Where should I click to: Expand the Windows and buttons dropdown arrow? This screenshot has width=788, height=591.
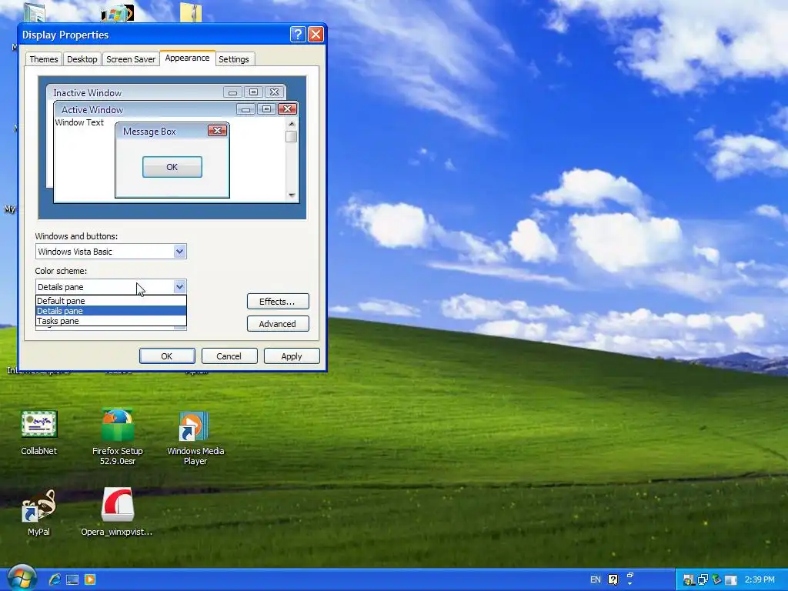click(179, 252)
